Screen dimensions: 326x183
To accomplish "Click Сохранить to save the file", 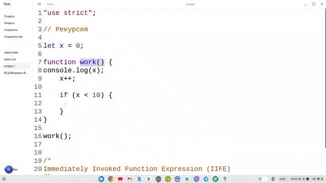I will [11, 30].
